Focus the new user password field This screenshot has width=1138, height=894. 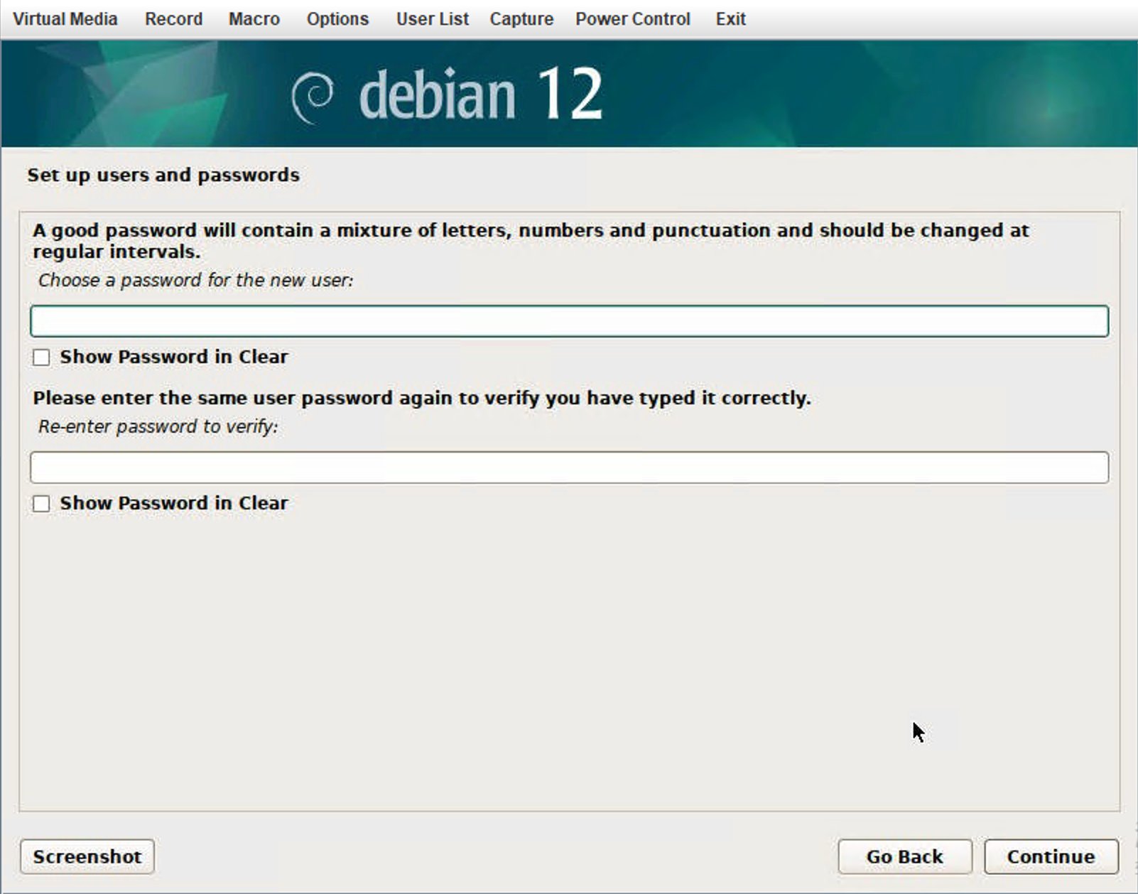pyautogui.click(x=568, y=321)
